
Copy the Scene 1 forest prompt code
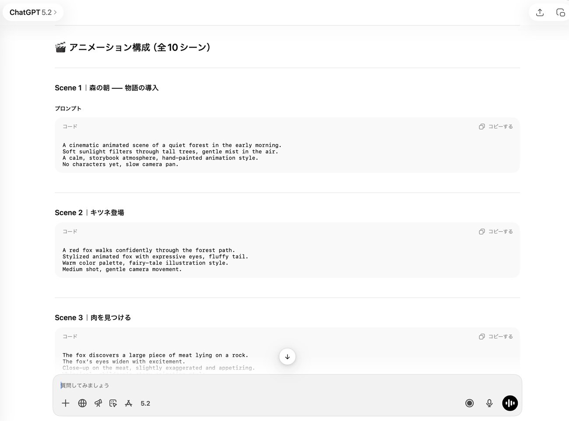496,126
